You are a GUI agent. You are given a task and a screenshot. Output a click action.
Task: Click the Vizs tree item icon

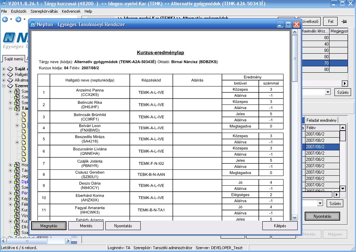click(17, 216)
